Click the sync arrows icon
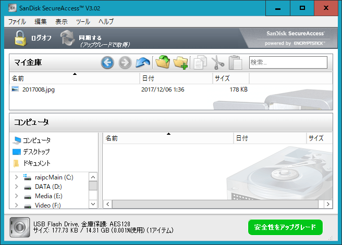This screenshot has width=342, height=245. tap(68, 38)
